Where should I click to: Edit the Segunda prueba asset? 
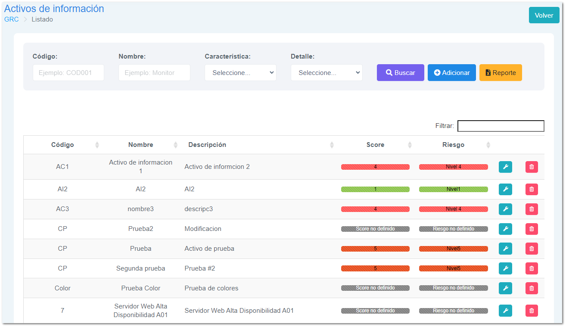coord(505,268)
